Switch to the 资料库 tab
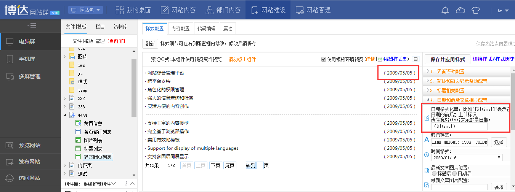515x192 pixels. coord(120,27)
